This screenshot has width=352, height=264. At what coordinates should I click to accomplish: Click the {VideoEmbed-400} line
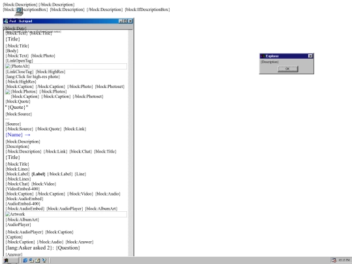coord(23,189)
